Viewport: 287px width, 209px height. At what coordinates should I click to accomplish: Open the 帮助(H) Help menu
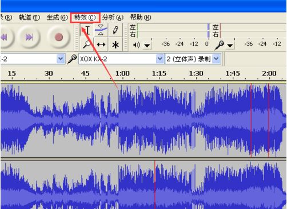pyautogui.click(x=141, y=18)
